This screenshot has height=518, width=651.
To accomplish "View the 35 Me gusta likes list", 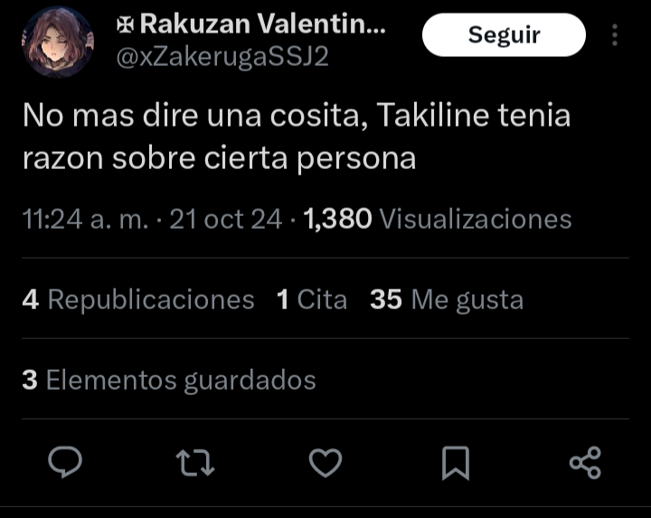I will pyautogui.click(x=447, y=299).
